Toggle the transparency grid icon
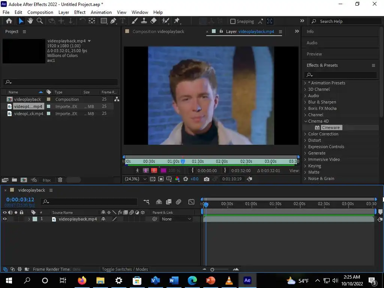Screen dimensions: 384x288 [153, 179]
